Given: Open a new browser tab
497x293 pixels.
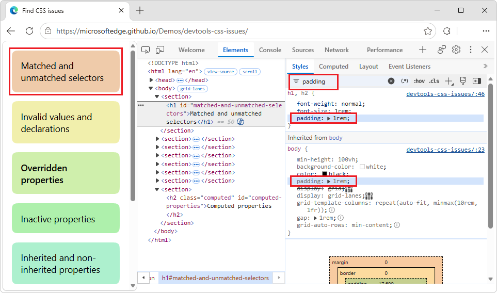Looking at the screenshot, I should pos(140,10).
